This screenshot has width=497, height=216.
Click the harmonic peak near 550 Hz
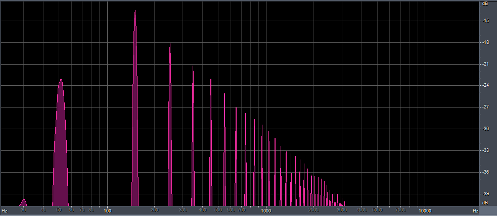pyautogui.click(x=224, y=149)
